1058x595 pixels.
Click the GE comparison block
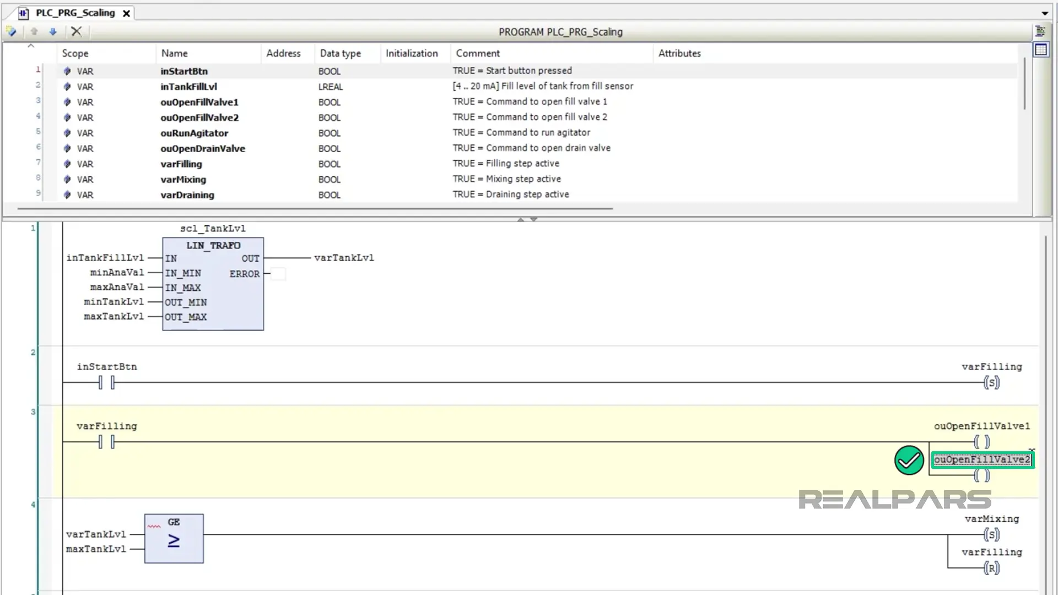tap(174, 538)
